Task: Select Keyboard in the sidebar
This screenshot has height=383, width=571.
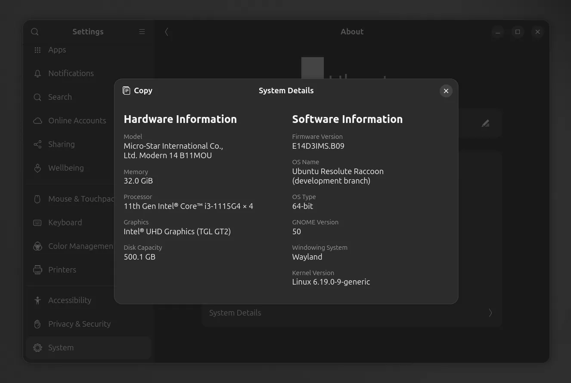Action: (x=88, y=223)
